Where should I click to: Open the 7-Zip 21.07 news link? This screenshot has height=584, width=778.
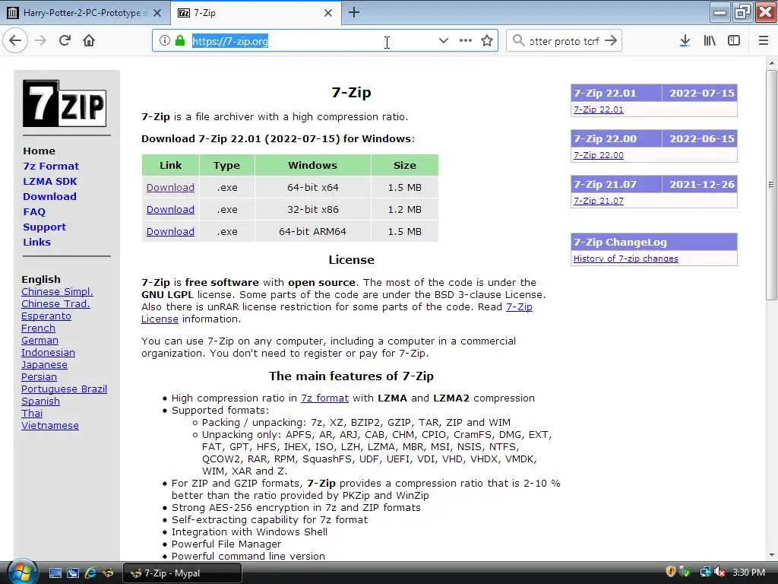pos(599,201)
